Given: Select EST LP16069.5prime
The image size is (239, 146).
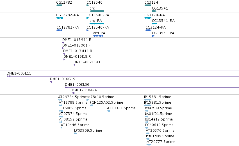Looking at the screenshot, I should point(61,111).
